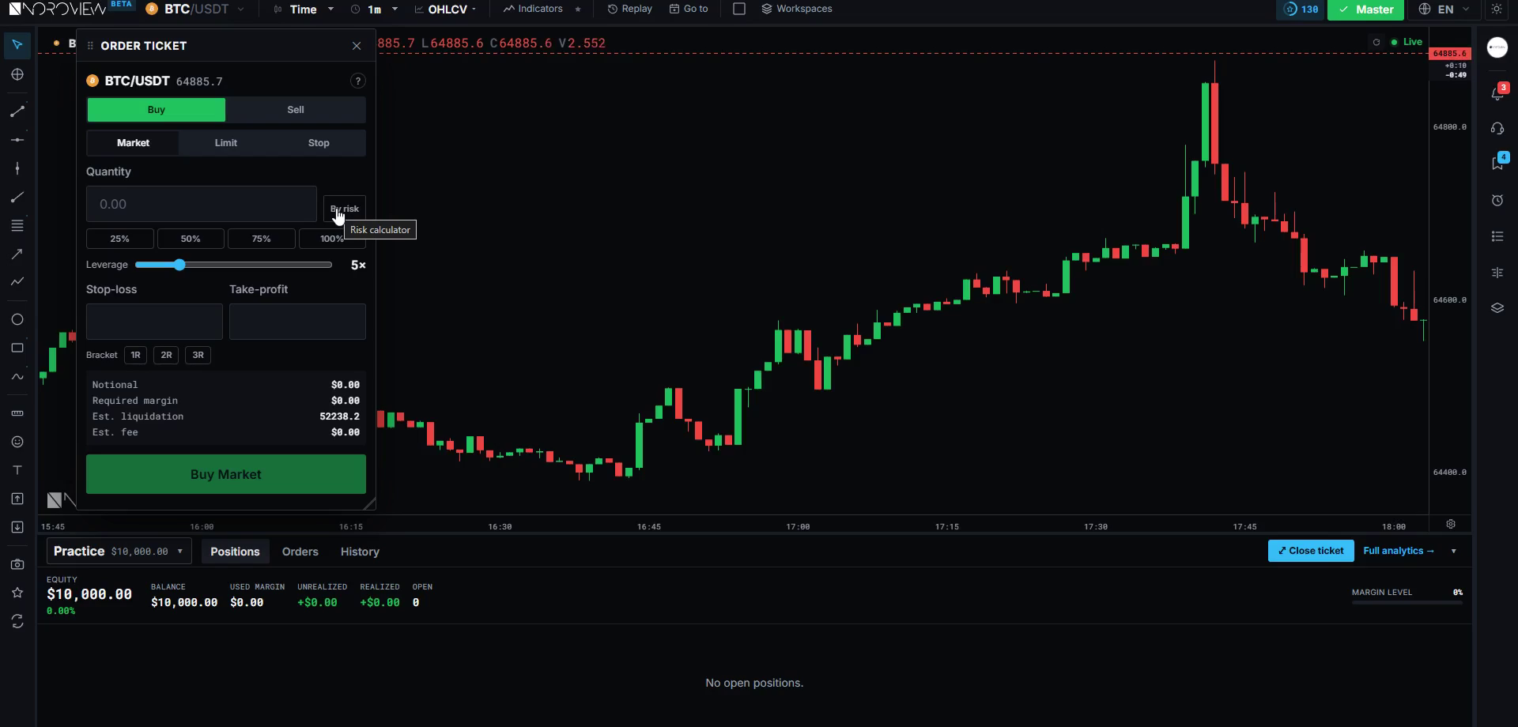The image size is (1518, 727).
Task: Open favorites star in left toolbar
Action: [x=17, y=593]
